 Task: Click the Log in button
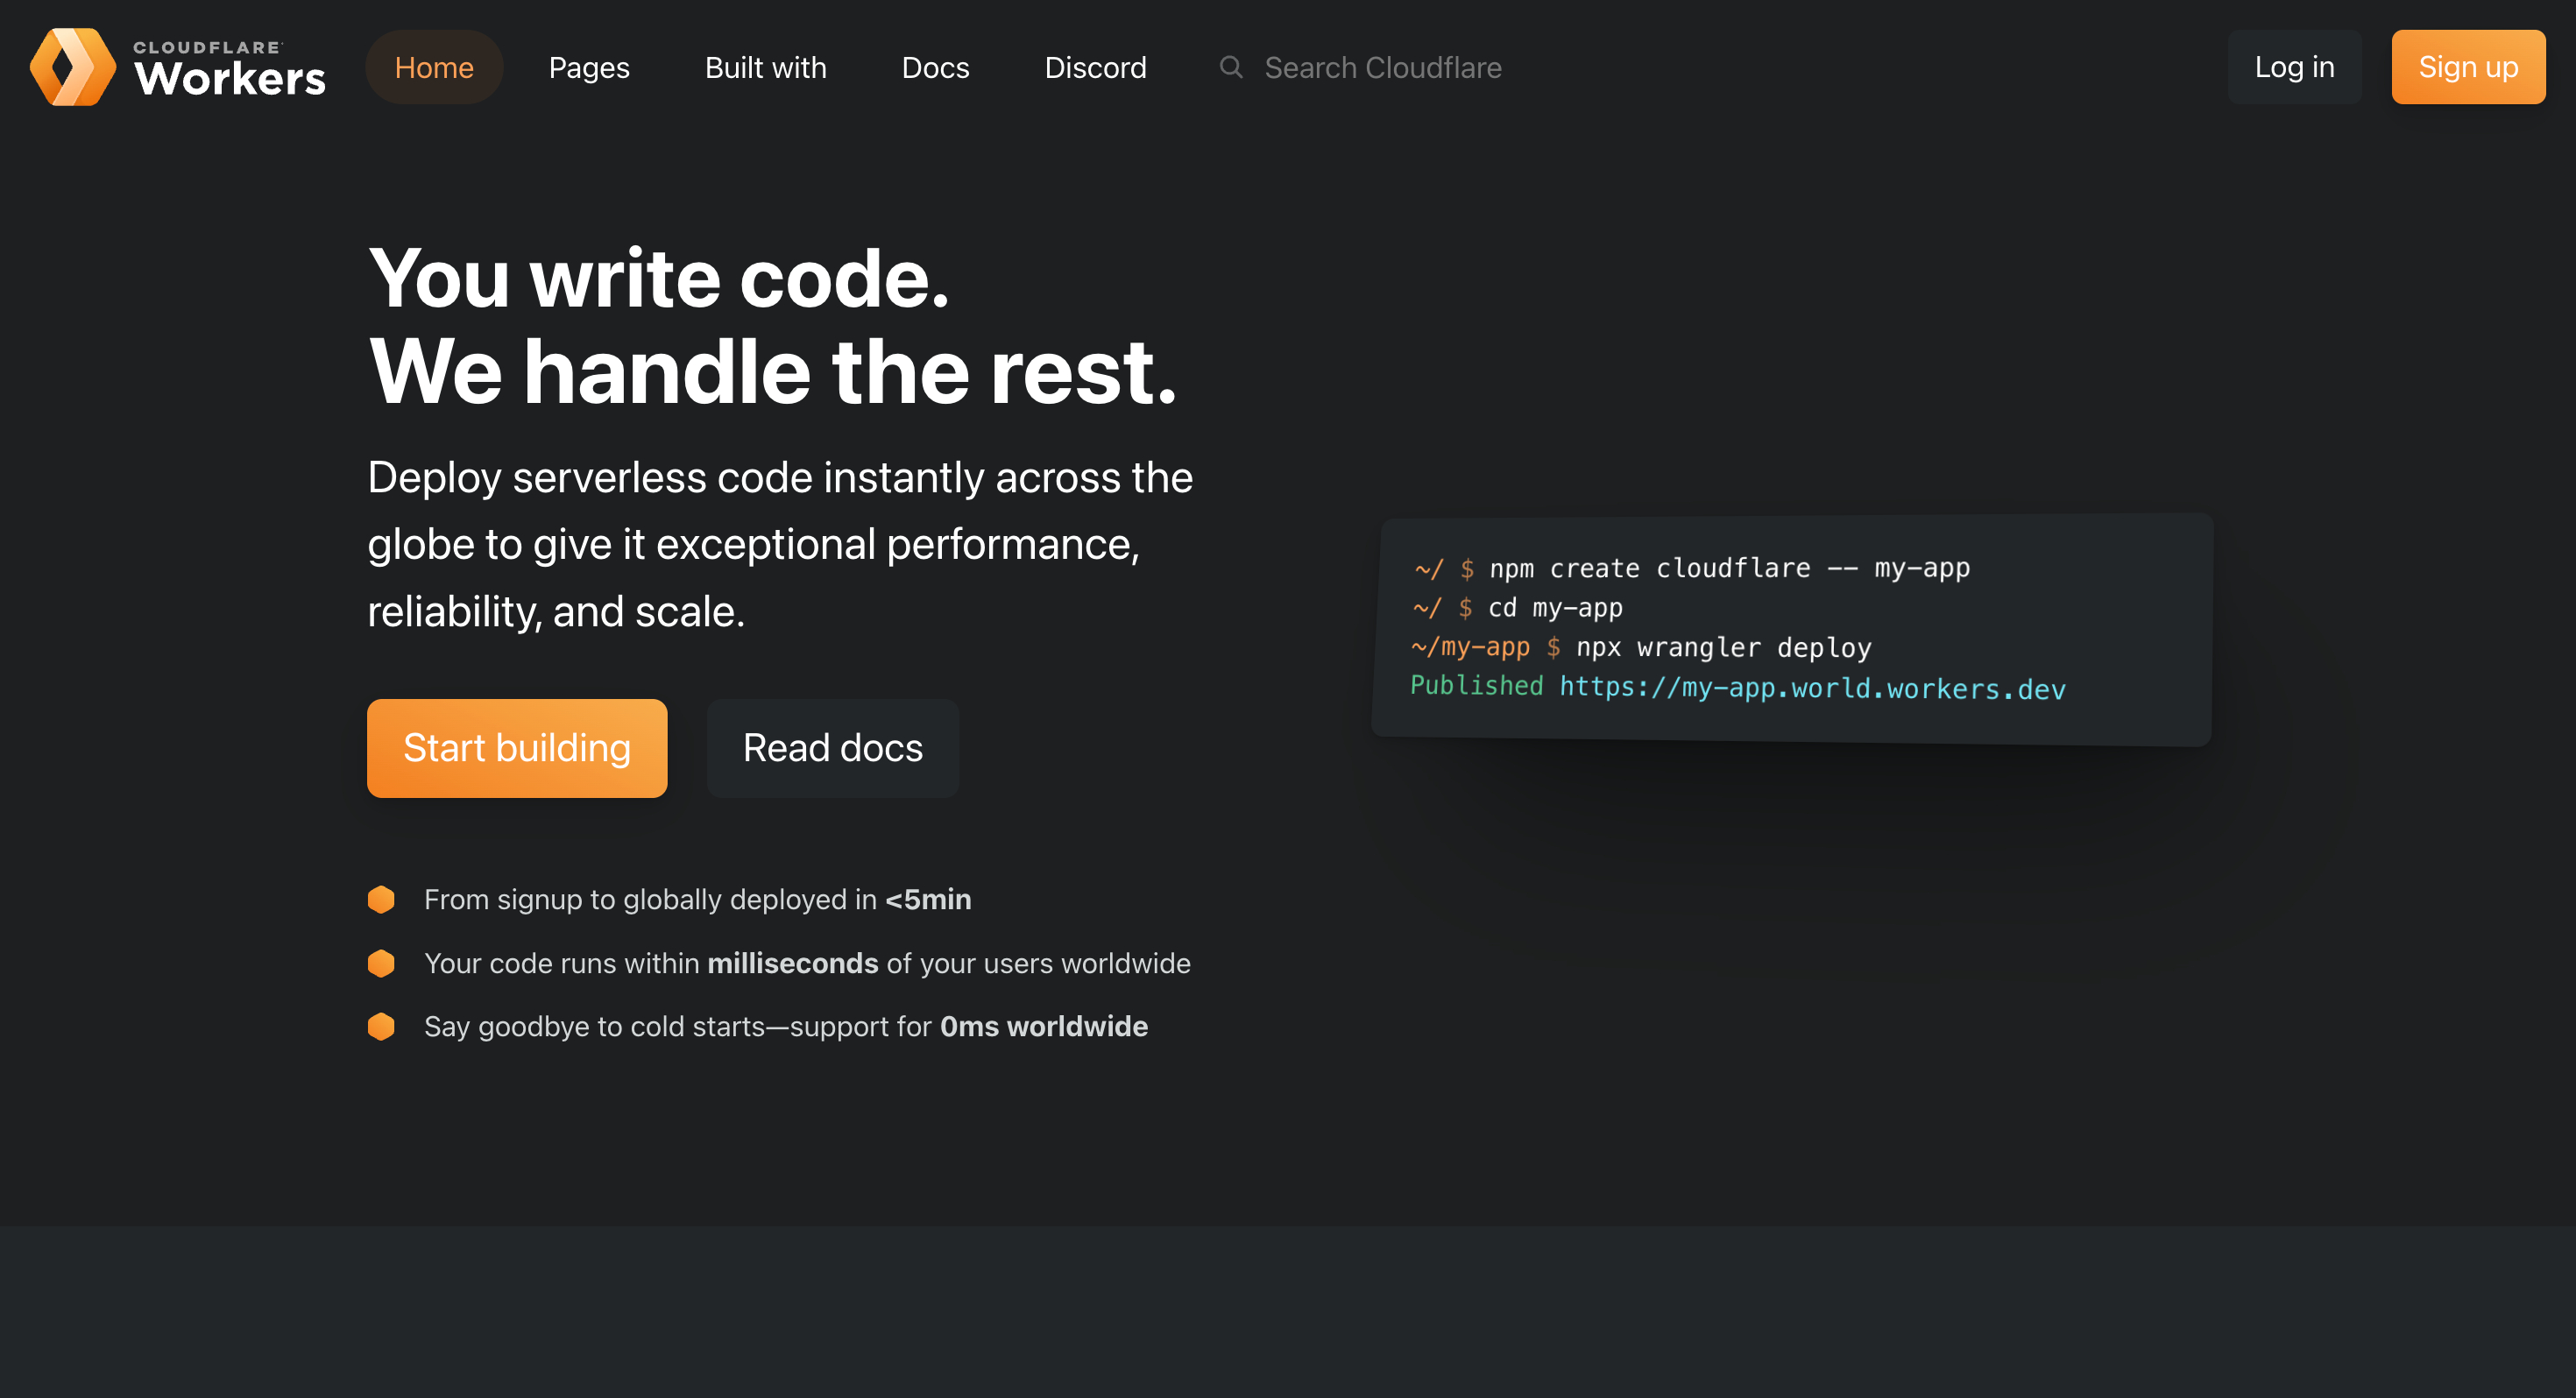(x=2294, y=66)
